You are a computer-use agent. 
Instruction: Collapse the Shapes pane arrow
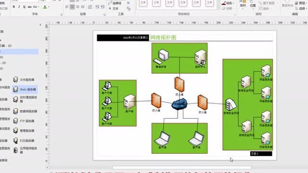coord(40,25)
